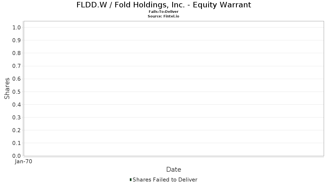
Task: Click the Date x-axis title
Action: point(174,170)
